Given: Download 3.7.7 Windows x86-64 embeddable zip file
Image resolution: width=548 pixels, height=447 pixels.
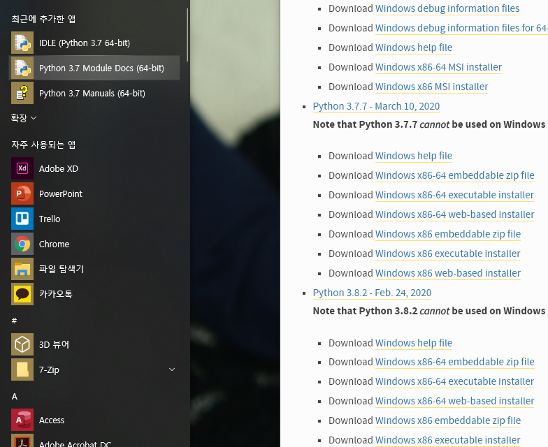Looking at the screenshot, I should coord(454,175).
